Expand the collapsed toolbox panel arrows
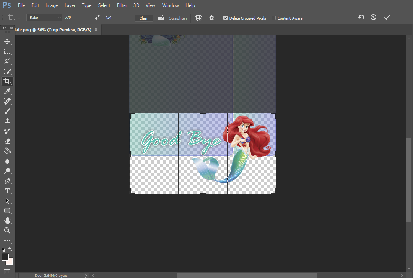 click(5, 28)
